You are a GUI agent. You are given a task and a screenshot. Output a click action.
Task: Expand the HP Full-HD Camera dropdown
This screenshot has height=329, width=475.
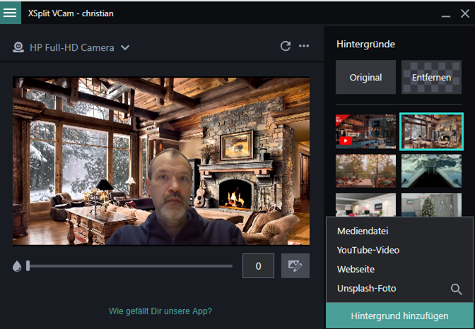point(125,47)
